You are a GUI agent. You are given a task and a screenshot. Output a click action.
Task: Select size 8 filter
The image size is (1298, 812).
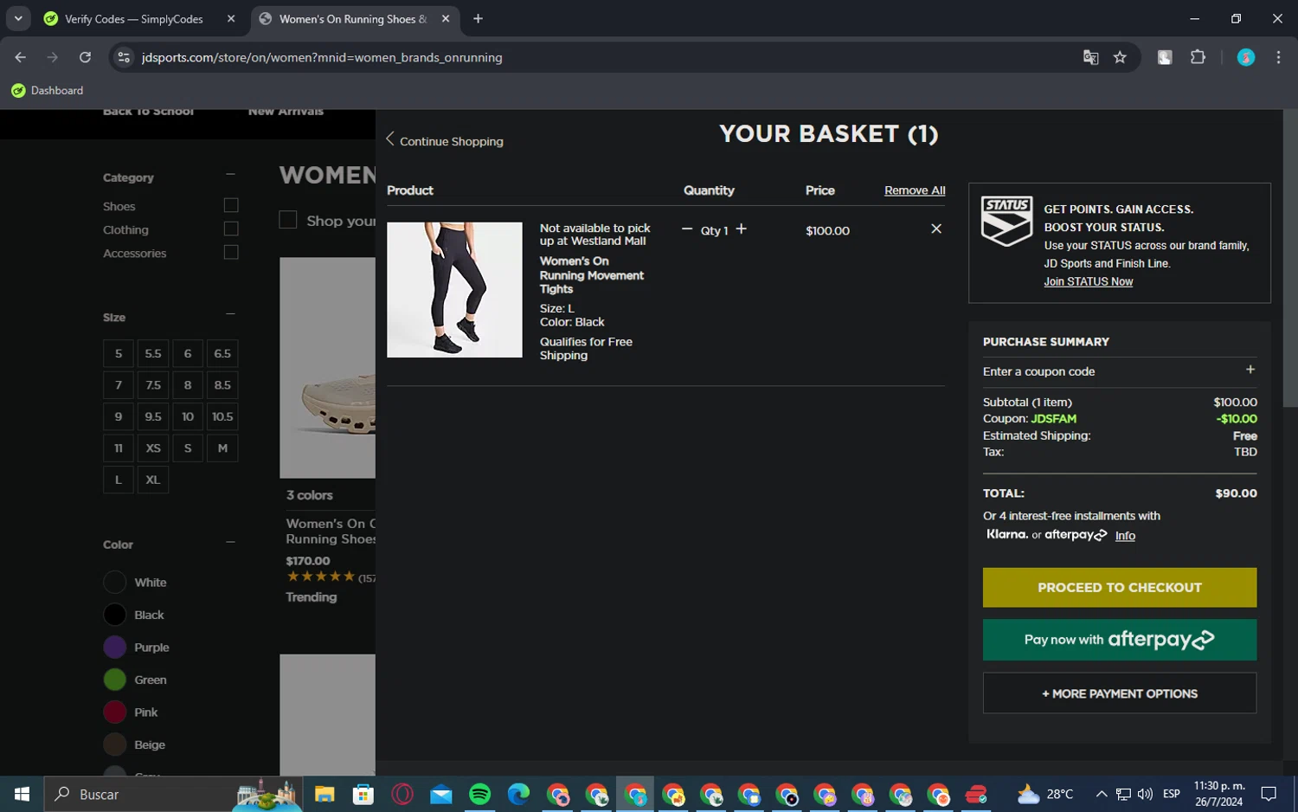tap(188, 385)
